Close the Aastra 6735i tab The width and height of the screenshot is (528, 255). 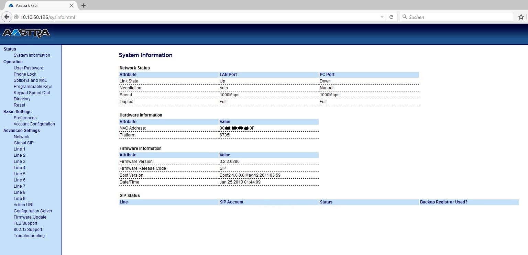[71, 5]
